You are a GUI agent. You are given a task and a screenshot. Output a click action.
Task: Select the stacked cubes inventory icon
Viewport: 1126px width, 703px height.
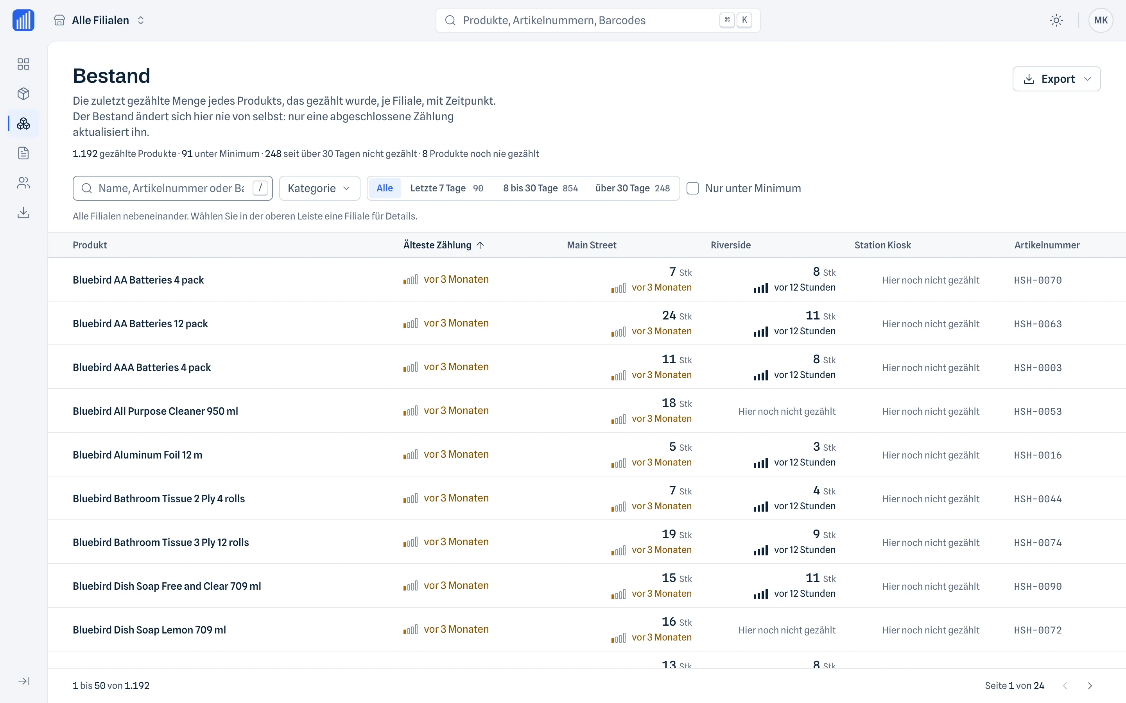(x=23, y=124)
